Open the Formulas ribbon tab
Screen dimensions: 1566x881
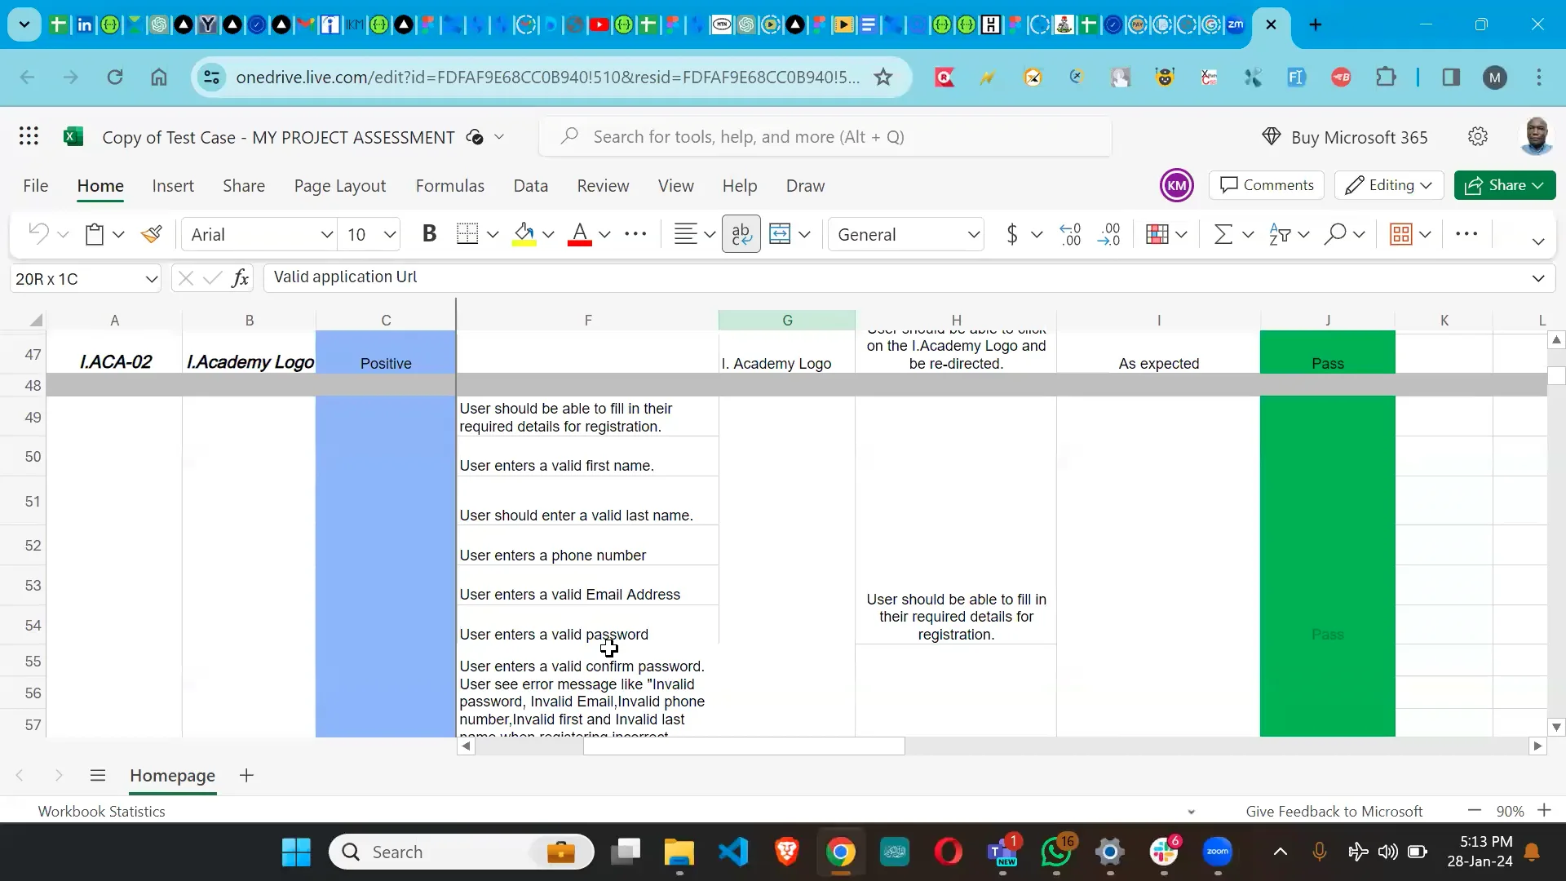click(x=450, y=186)
